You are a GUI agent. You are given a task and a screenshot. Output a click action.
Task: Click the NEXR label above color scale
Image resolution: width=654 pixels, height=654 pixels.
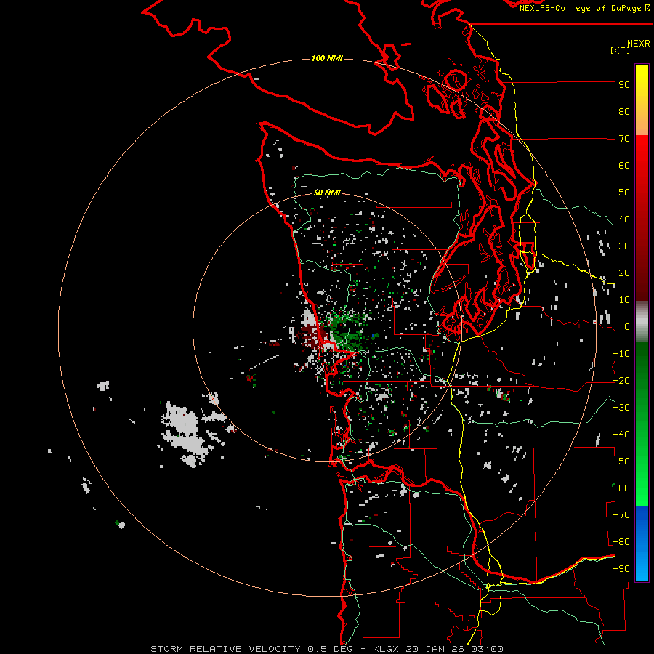[x=639, y=43]
